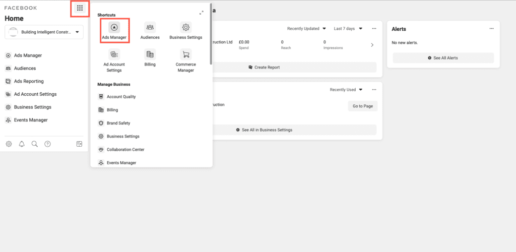Image resolution: width=516 pixels, height=252 pixels.
Task: Open the Recently Updated sort dropdown
Action: (x=306, y=29)
